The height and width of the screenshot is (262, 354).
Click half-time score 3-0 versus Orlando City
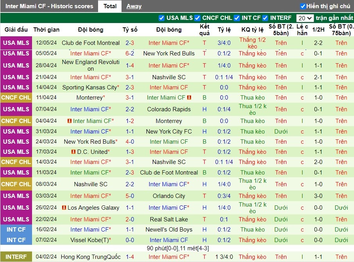318,196
